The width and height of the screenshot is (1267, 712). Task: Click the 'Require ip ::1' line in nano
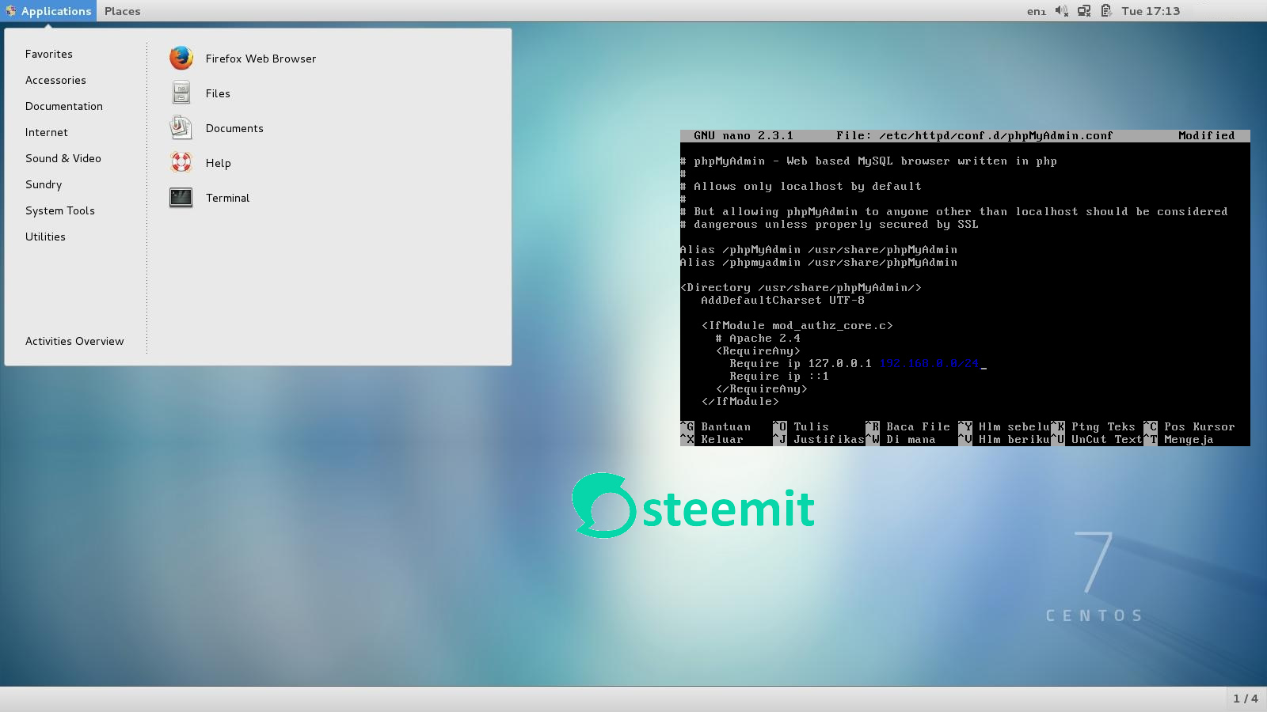pyautogui.click(x=779, y=377)
